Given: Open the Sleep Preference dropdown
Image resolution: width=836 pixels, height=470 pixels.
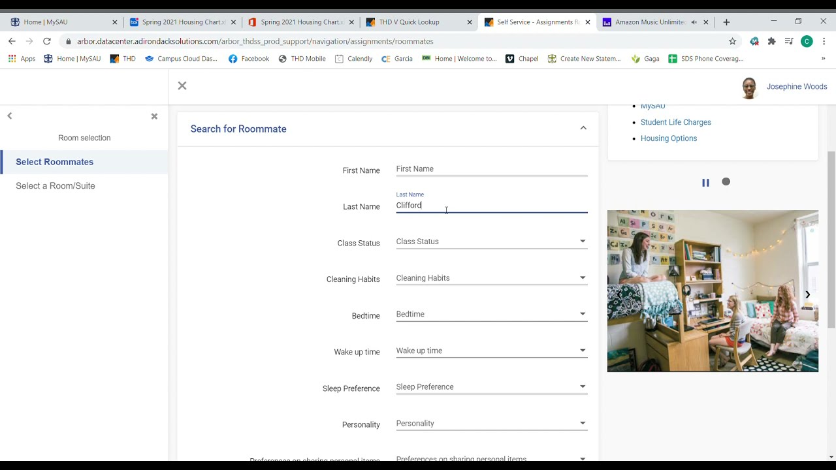Looking at the screenshot, I should pyautogui.click(x=491, y=387).
